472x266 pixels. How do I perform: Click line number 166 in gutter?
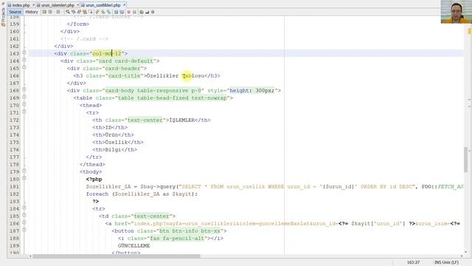click(x=14, y=75)
